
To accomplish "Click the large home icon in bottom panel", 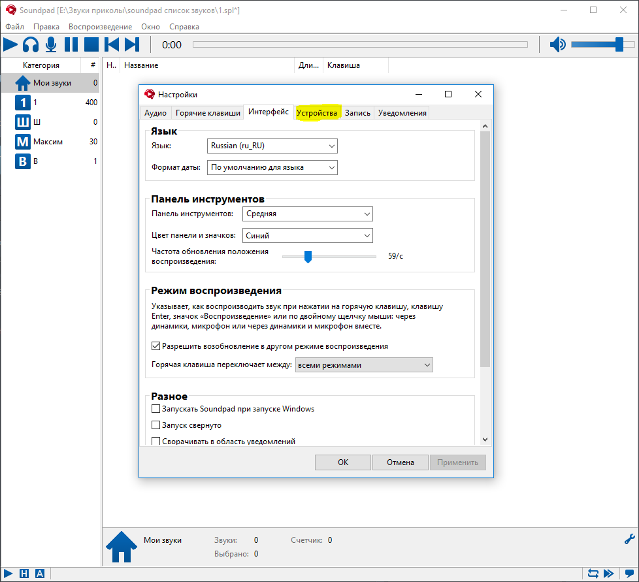I will click(x=122, y=547).
